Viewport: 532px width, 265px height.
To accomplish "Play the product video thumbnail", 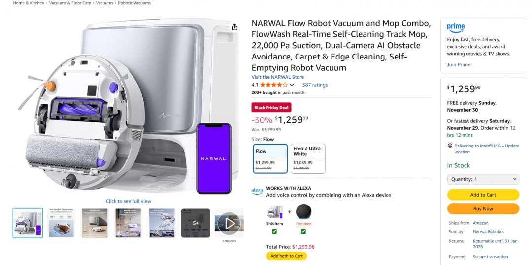I will (229, 224).
